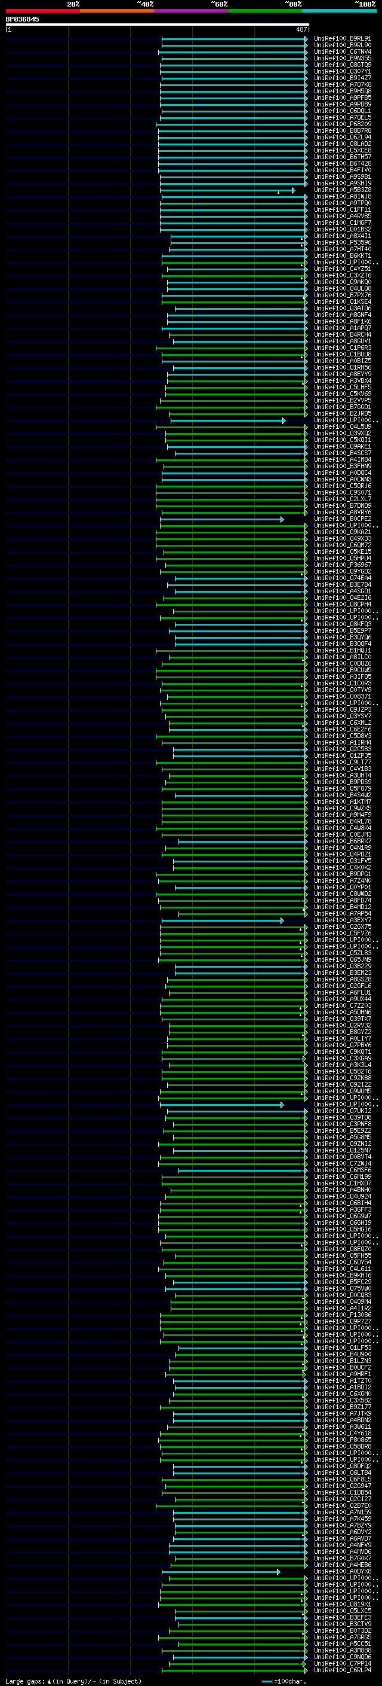Select the UniRef100_B4S4W2 label
Screen dimensions: 382x1686
pyautogui.click(x=342, y=795)
